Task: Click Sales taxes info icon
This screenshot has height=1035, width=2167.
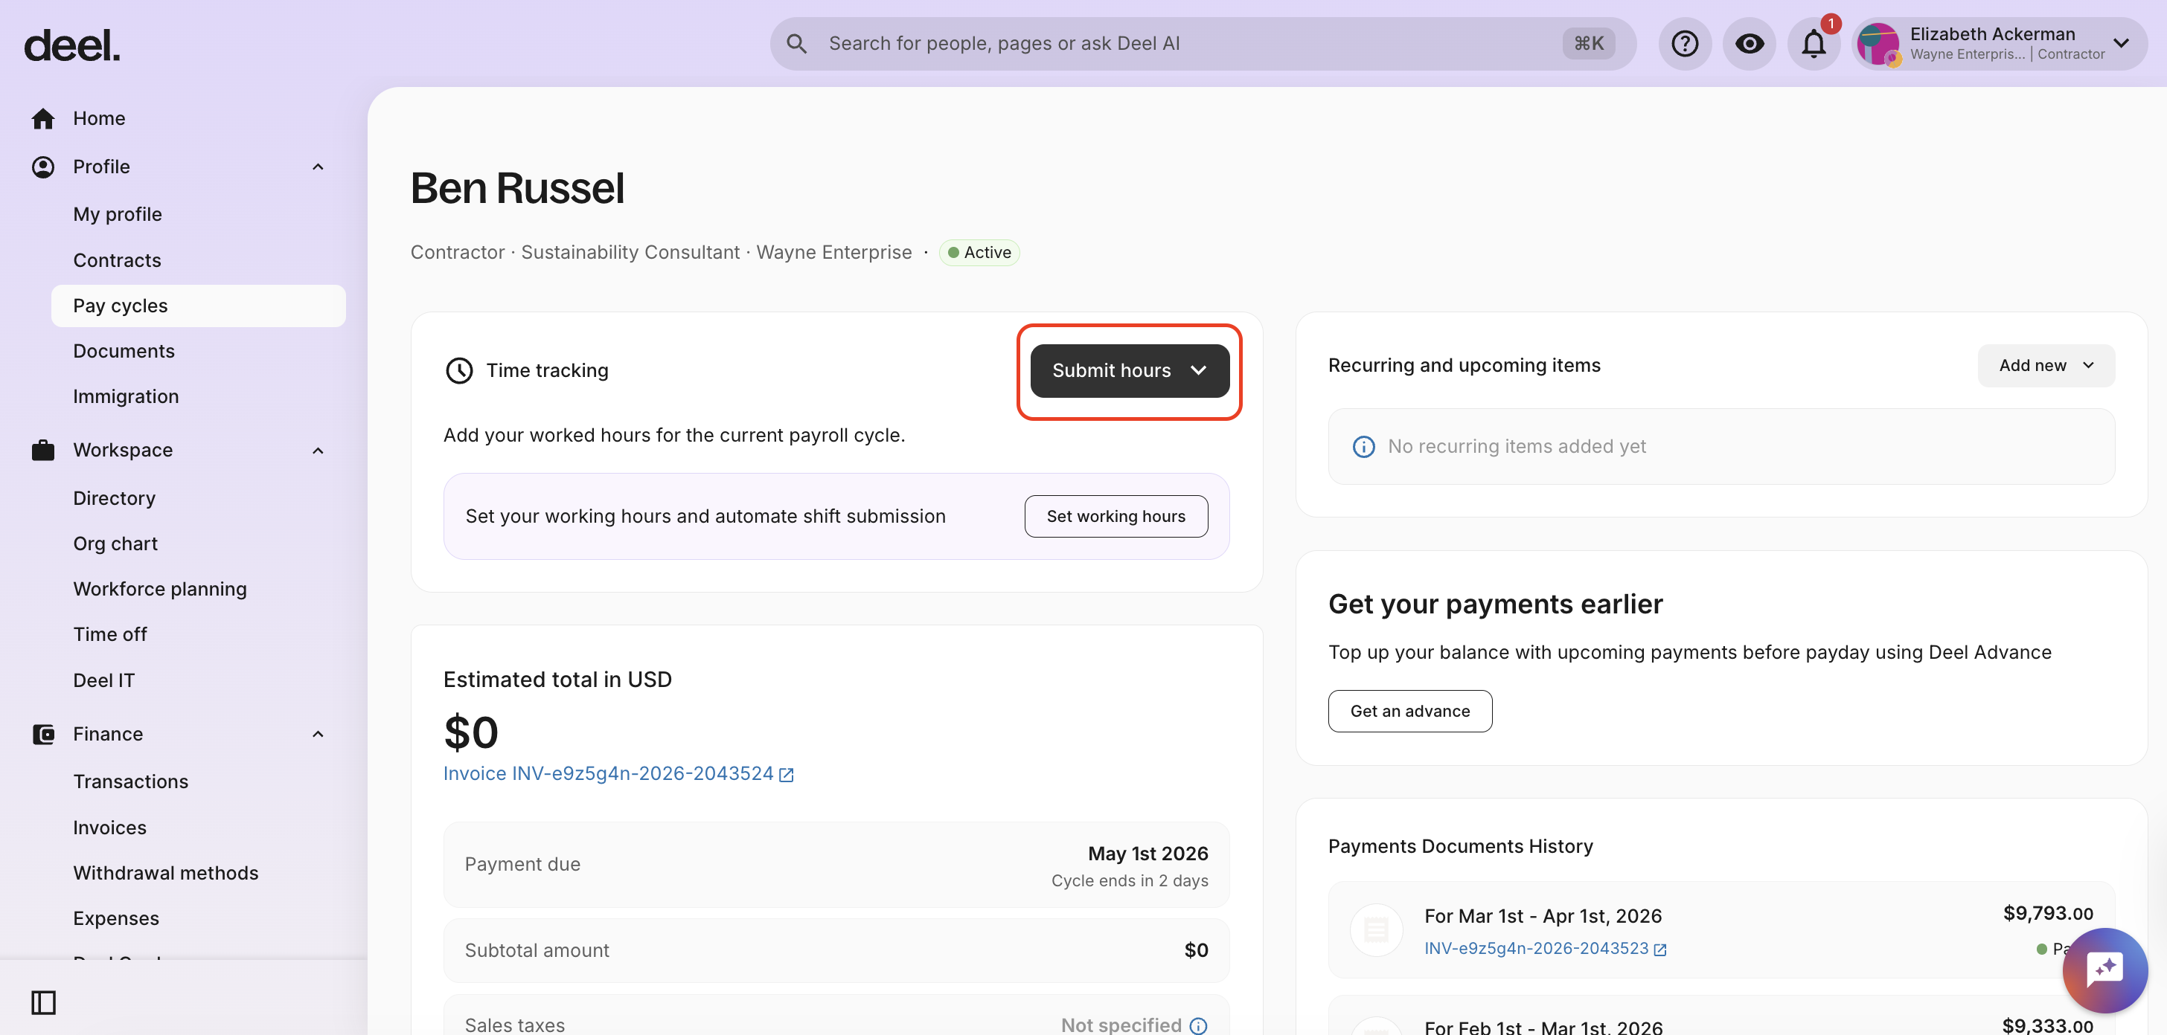Action: pos(1198,1026)
